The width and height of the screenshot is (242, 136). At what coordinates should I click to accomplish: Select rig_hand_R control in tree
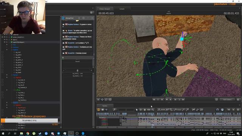pyautogui.click(x=22, y=110)
